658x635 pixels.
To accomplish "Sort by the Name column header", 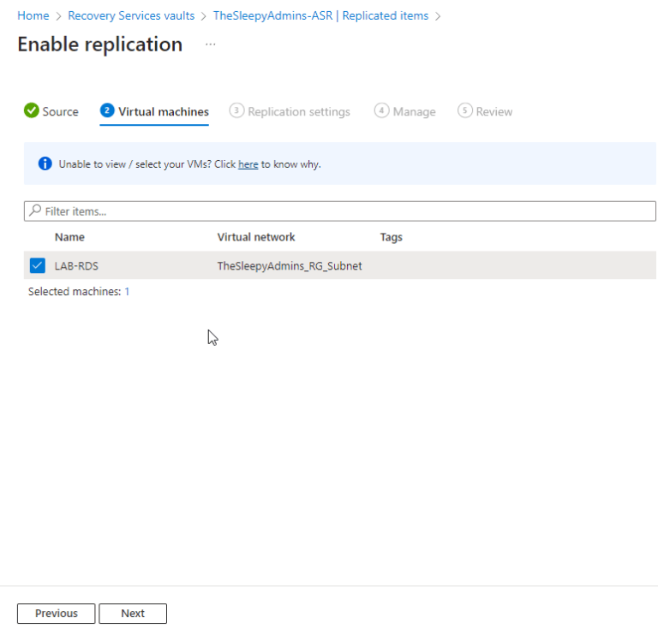I will [69, 237].
